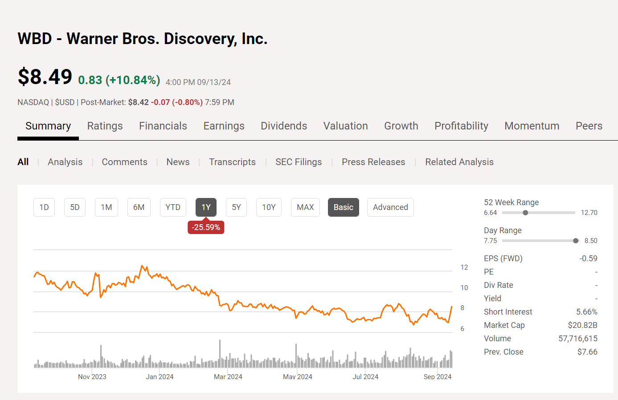Screen dimensions: 618x400
Task: Open the Financials tab
Action: (163, 126)
